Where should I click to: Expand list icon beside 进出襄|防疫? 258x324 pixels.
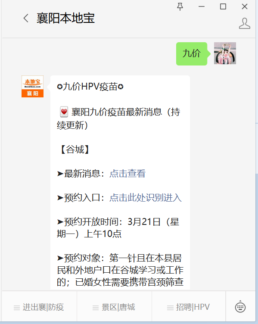17,308
